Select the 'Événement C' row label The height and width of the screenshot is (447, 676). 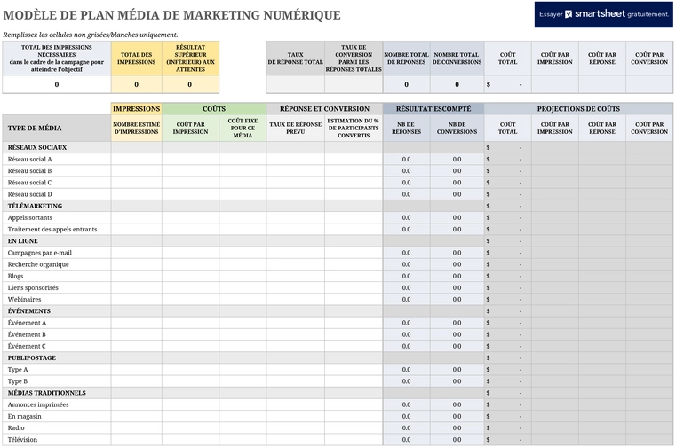[27, 346]
